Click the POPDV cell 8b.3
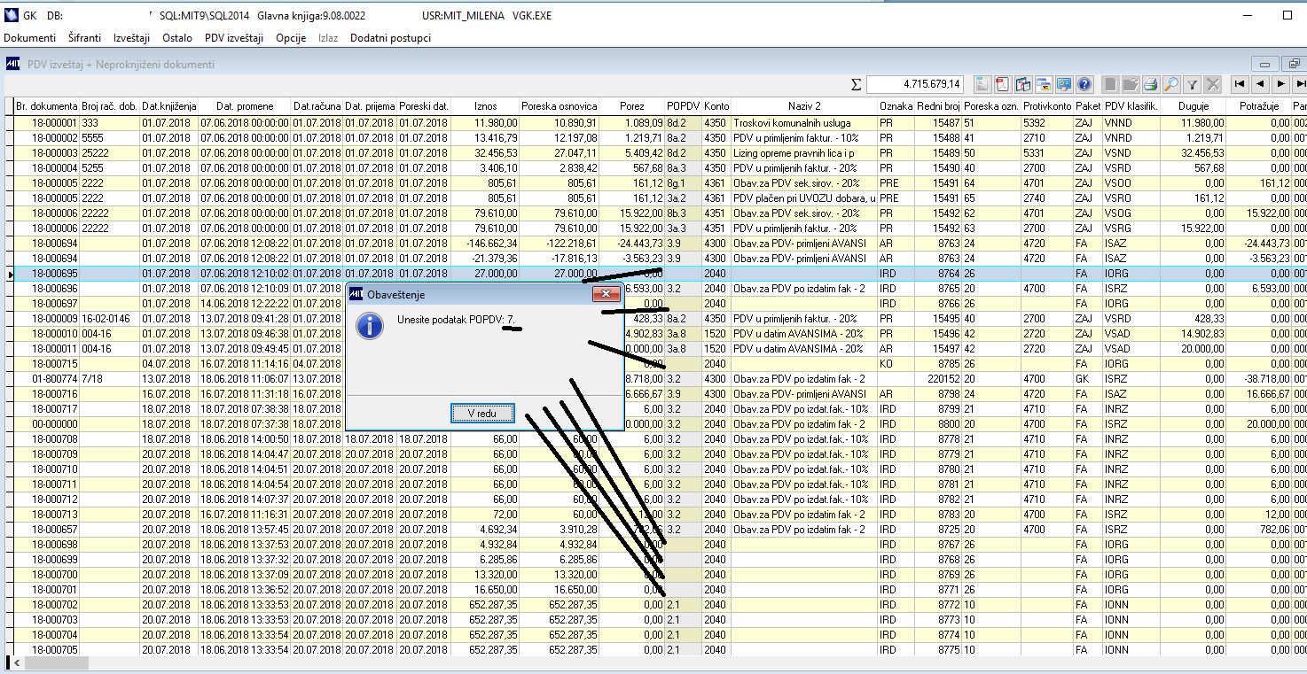The height and width of the screenshot is (674, 1307). [684, 213]
